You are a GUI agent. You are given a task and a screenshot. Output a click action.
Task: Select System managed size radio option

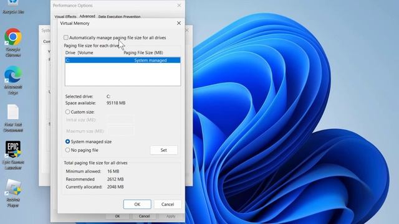67,141
